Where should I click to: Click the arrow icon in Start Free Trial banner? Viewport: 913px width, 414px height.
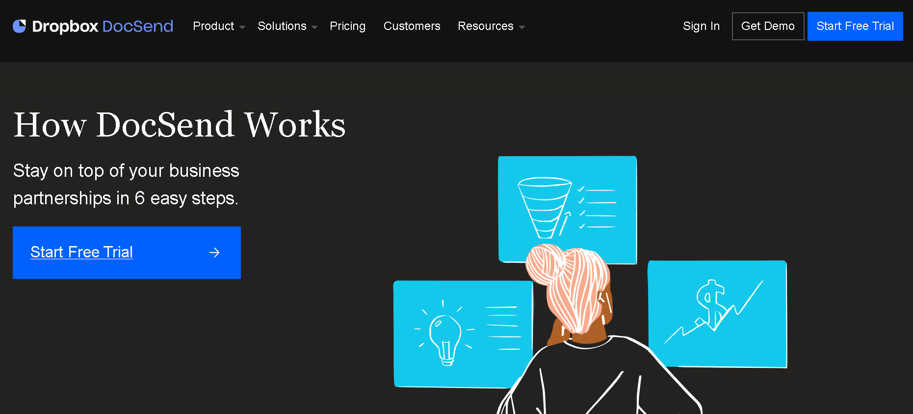[214, 252]
